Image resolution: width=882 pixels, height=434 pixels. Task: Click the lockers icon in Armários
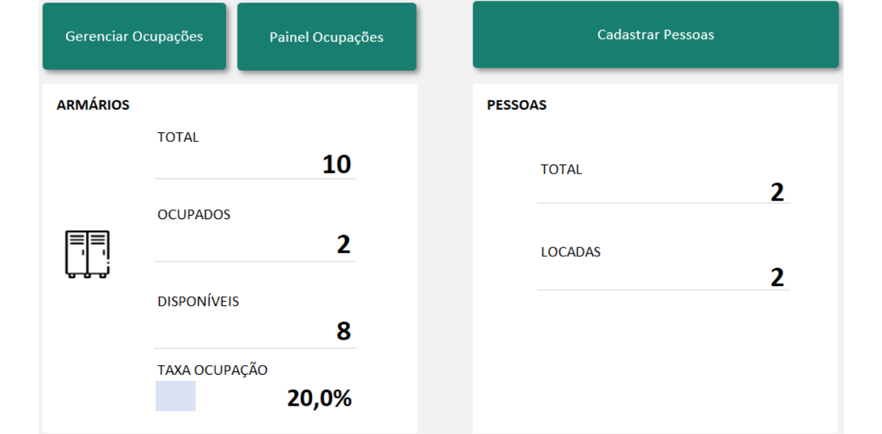tap(88, 254)
